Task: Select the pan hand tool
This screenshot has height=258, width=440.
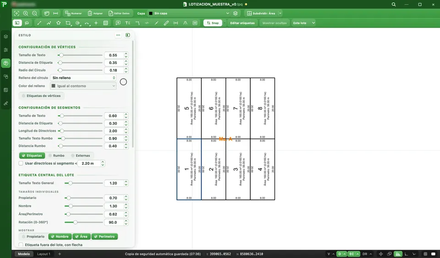Action: 47,13
